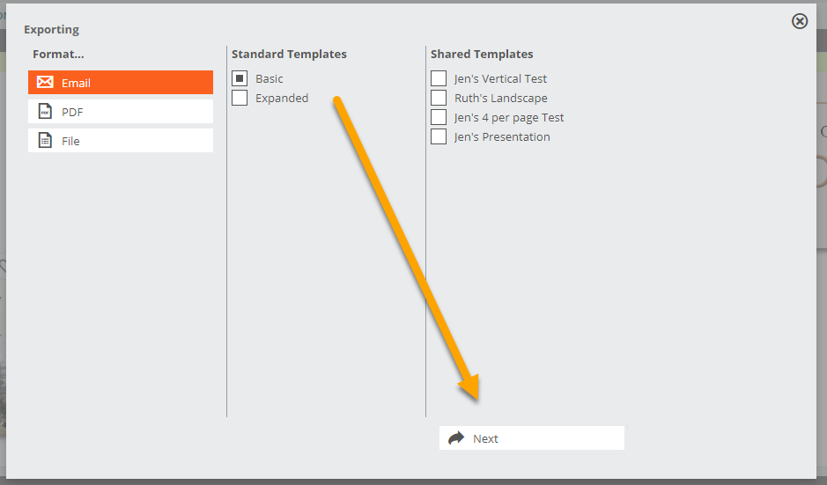Uncheck the Basic template checkbox

[240, 78]
